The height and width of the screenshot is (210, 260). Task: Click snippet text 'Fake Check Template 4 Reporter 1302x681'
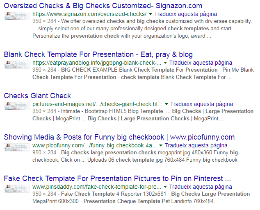point(114,194)
